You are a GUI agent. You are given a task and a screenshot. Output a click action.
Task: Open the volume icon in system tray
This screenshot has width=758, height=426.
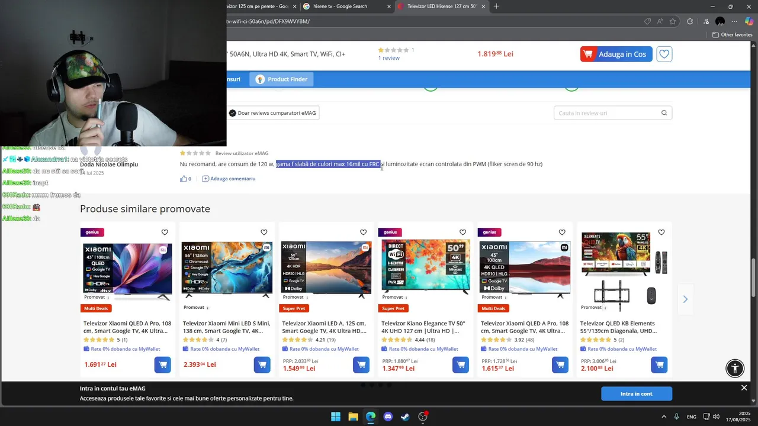716,417
